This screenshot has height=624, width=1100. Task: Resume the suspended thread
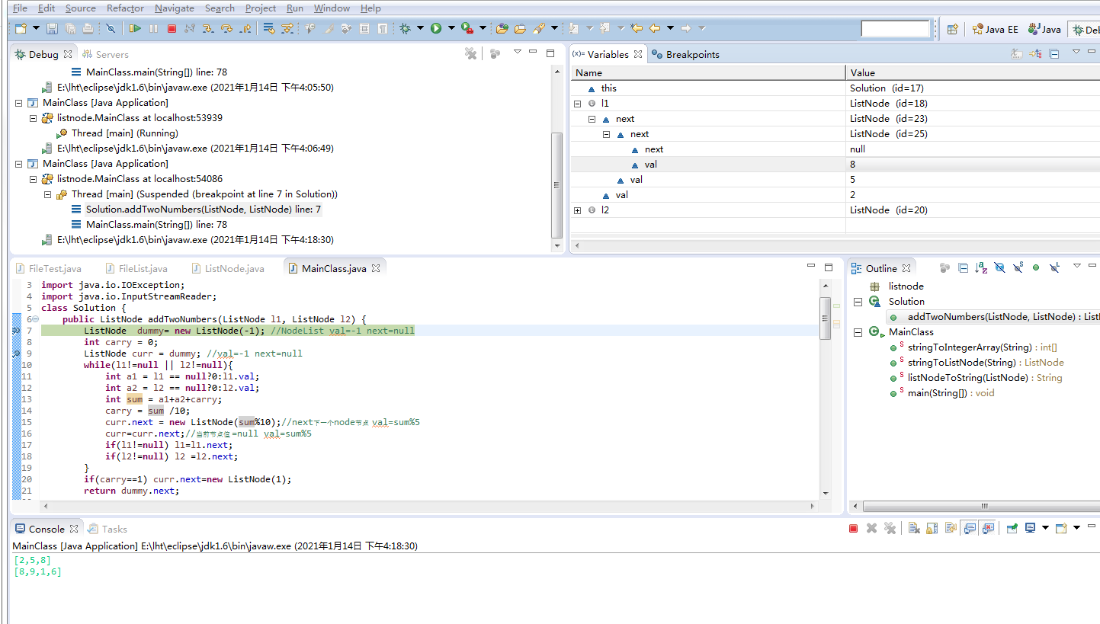(135, 28)
